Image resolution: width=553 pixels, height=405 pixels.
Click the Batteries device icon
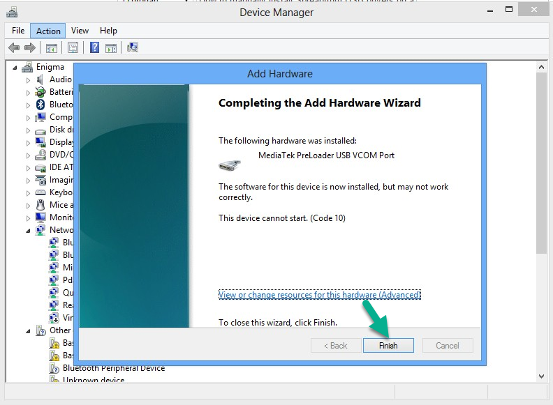tap(40, 92)
